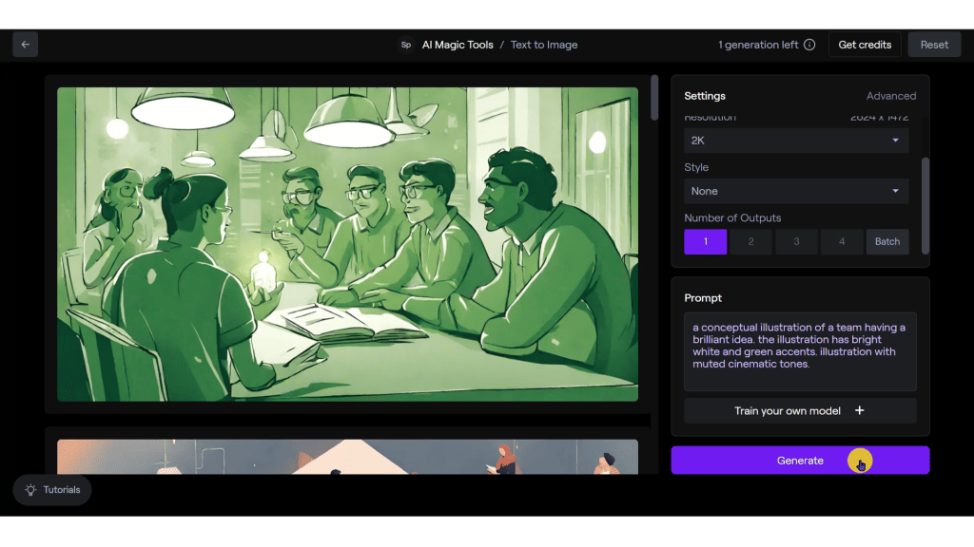The width and height of the screenshot is (974, 547).
Task: Enable Batch output mode
Action: [887, 241]
